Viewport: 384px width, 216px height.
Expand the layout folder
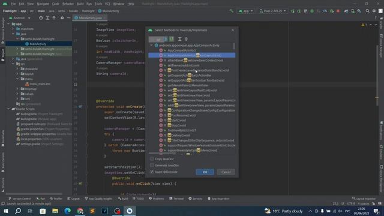(x=17, y=74)
